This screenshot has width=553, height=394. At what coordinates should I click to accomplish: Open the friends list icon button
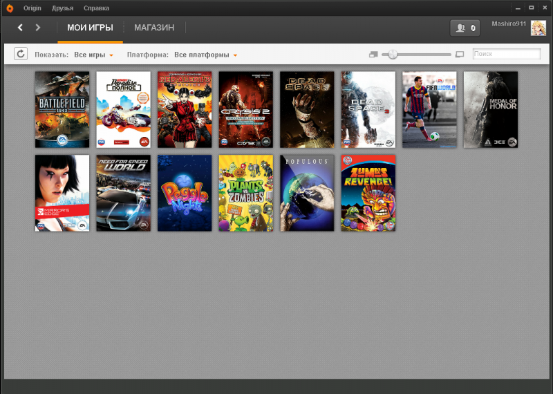(465, 28)
